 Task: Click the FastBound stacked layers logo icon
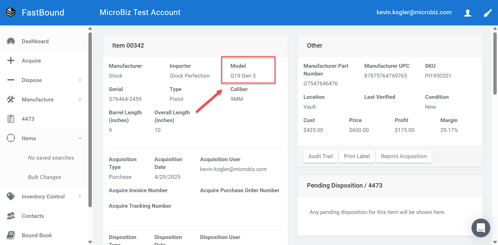pos(11,12)
